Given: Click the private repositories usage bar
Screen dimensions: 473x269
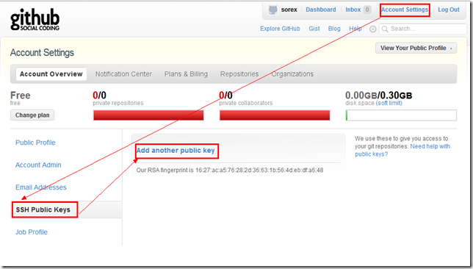Looking at the screenshot, I should click(x=148, y=115).
